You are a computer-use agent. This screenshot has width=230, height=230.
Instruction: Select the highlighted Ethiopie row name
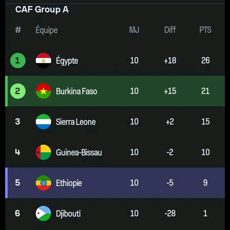[x=69, y=183]
